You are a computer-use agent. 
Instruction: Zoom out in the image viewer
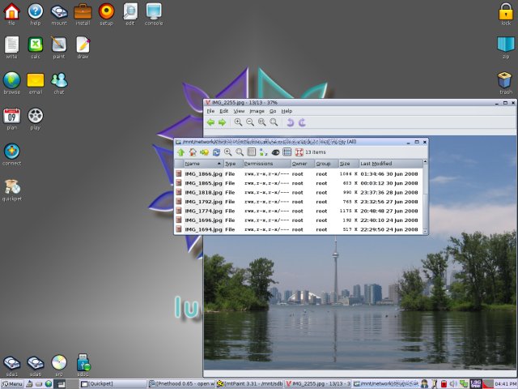pos(250,122)
